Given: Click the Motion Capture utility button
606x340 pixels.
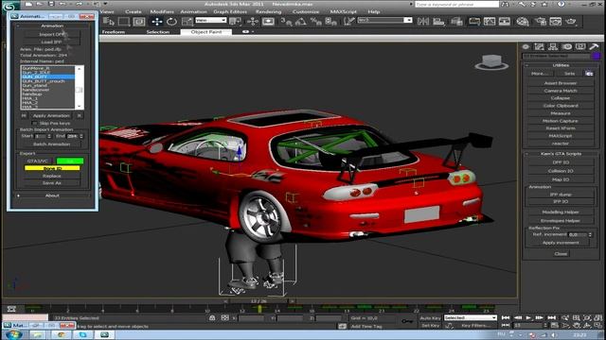Looking at the screenshot, I should 561,121.
